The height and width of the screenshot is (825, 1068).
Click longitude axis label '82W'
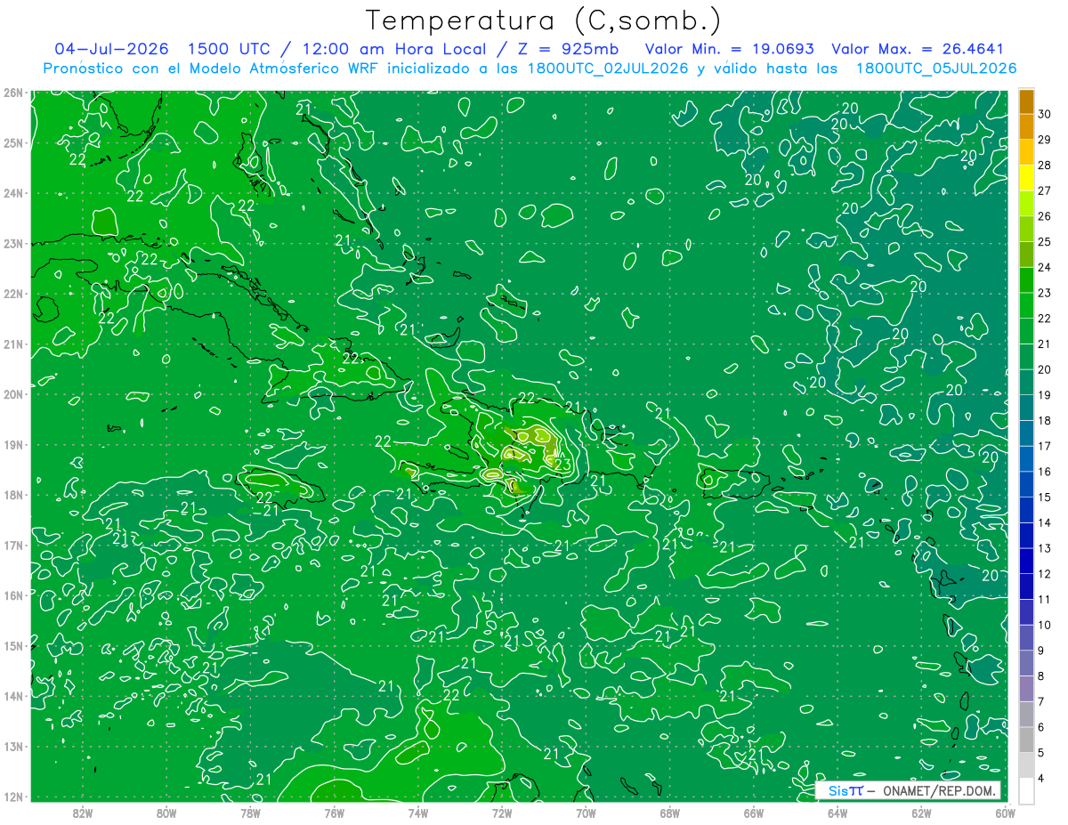point(82,813)
